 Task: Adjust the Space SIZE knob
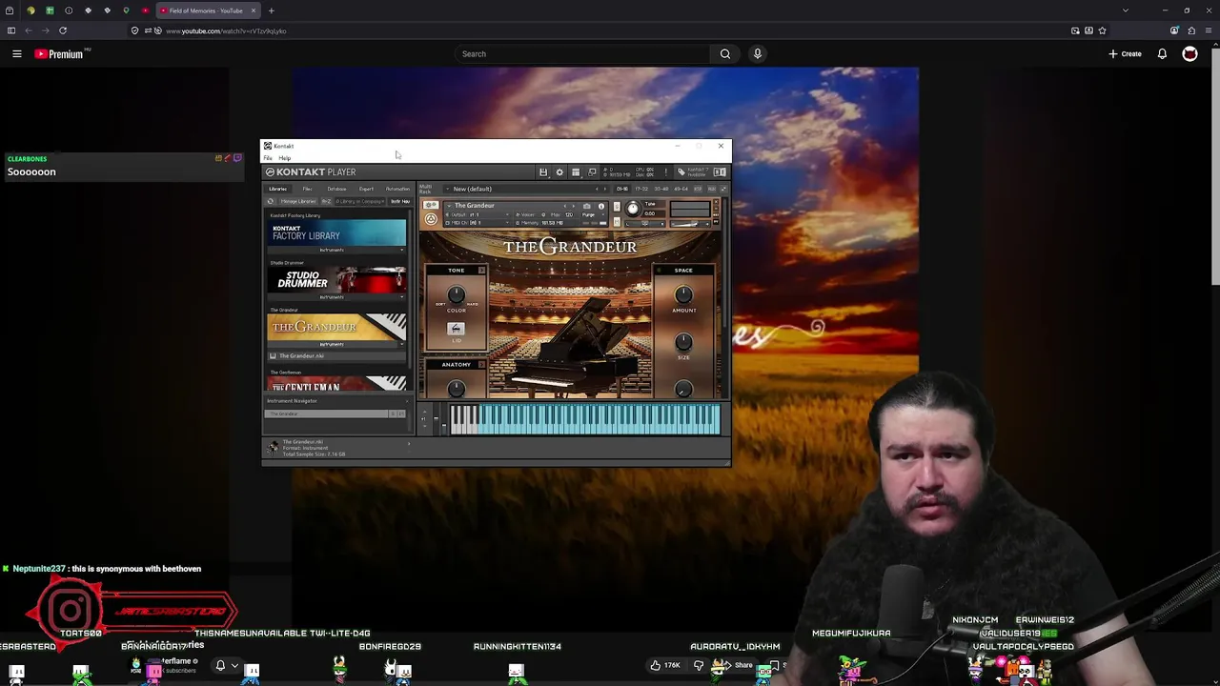click(683, 342)
